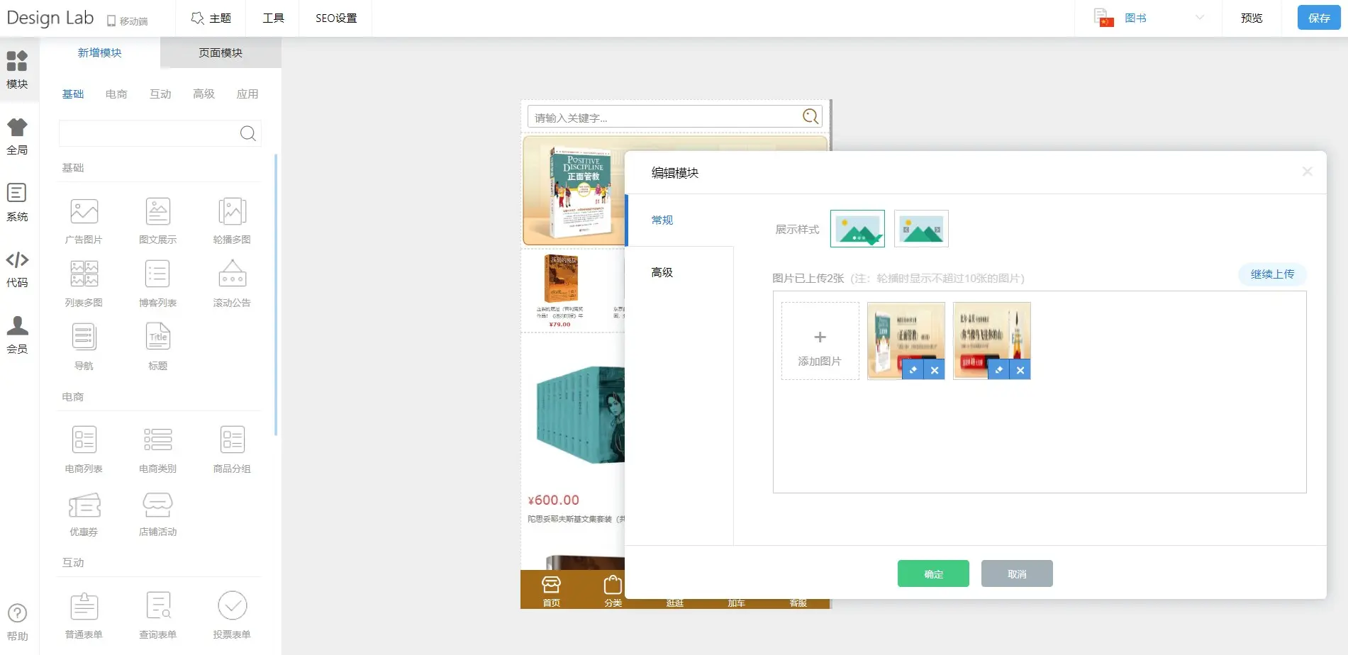Select the first dotted carousel display style
This screenshot has width=1348, height=655.
click(857, 229)
